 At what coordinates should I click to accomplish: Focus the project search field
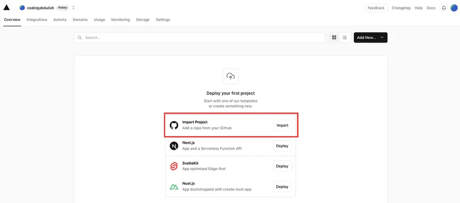[199, 37]
